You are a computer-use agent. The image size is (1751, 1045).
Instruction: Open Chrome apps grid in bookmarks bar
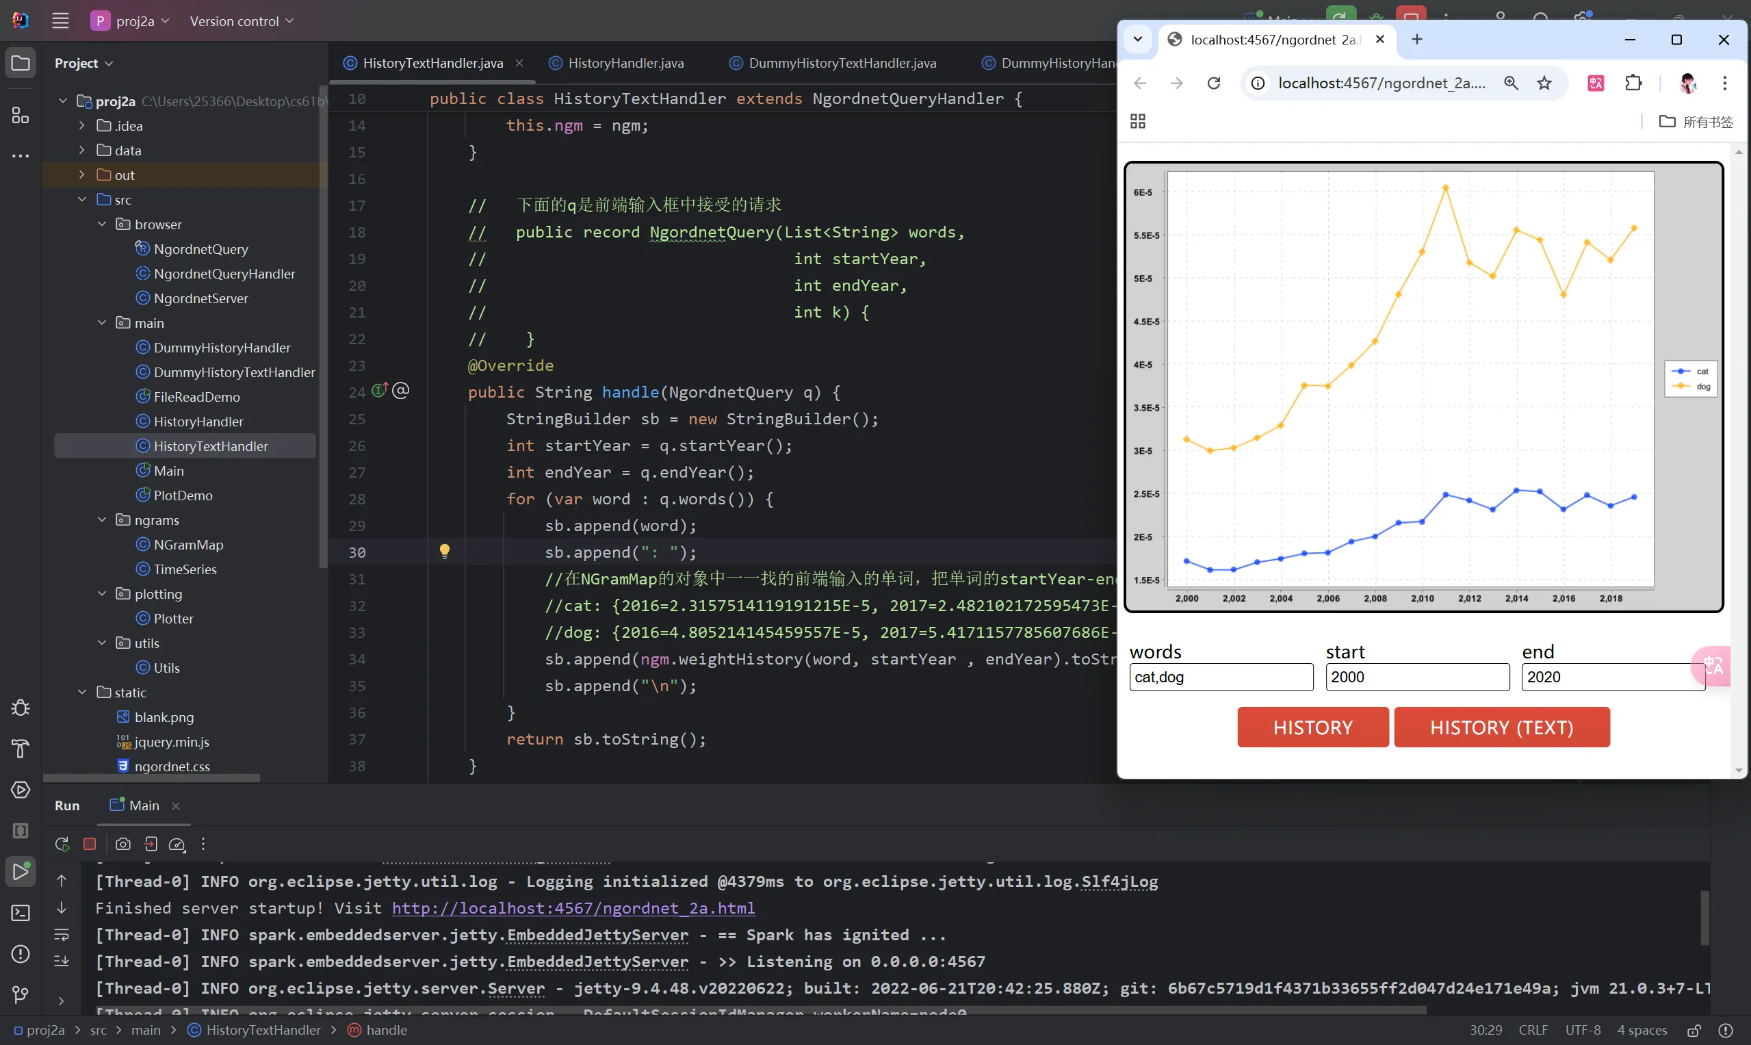[1138, 121]
